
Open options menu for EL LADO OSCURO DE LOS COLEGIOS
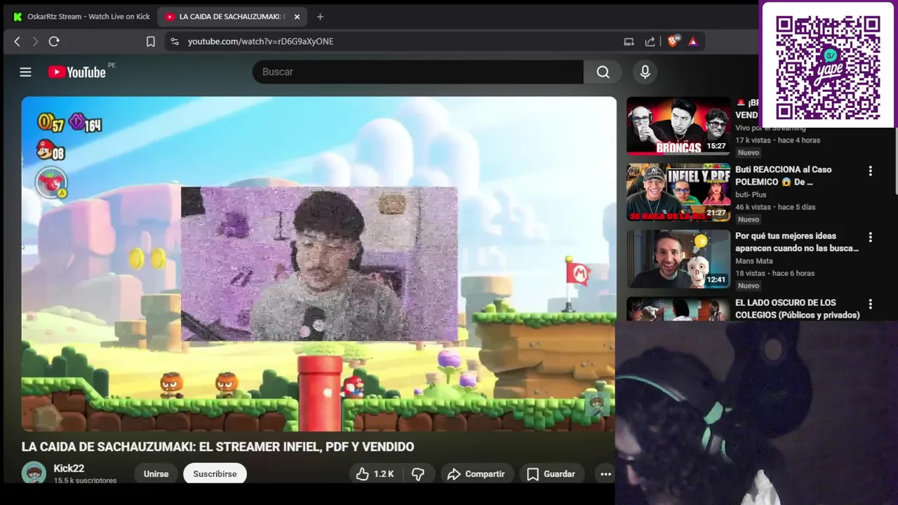(x=871, y=304)
